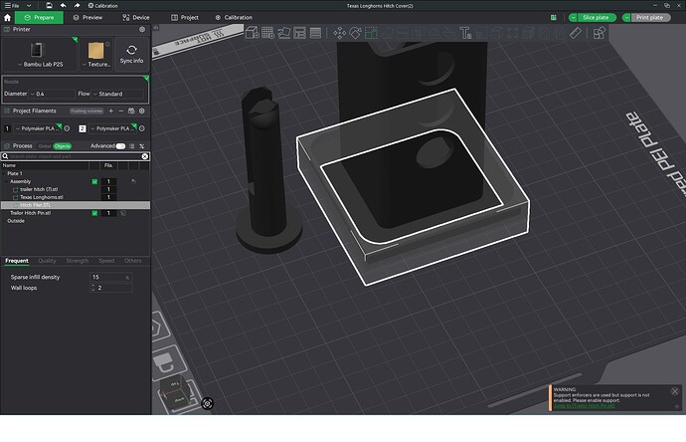Open the Calibration tab

(x=234, y=18)
